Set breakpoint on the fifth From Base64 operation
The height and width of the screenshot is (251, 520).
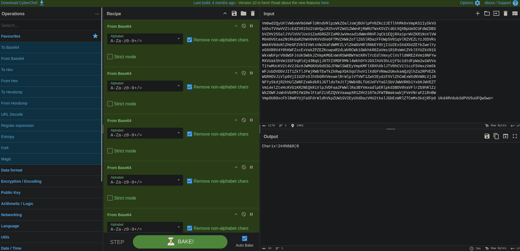tap(251, 214)
